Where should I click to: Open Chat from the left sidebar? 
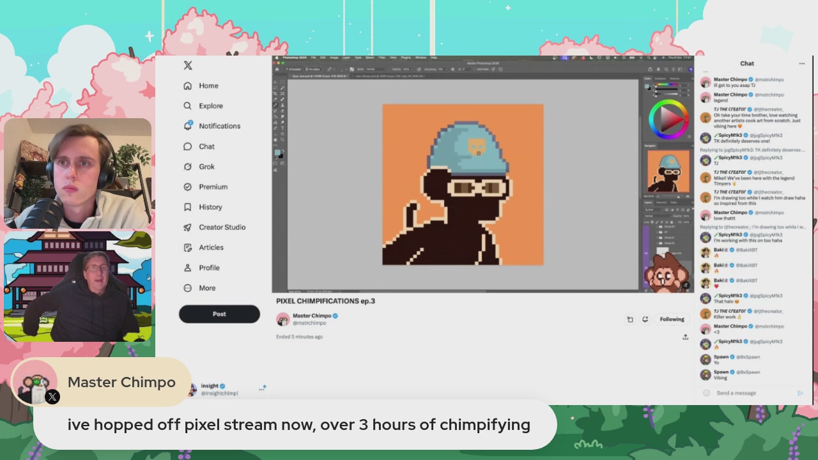coord(199,146)
